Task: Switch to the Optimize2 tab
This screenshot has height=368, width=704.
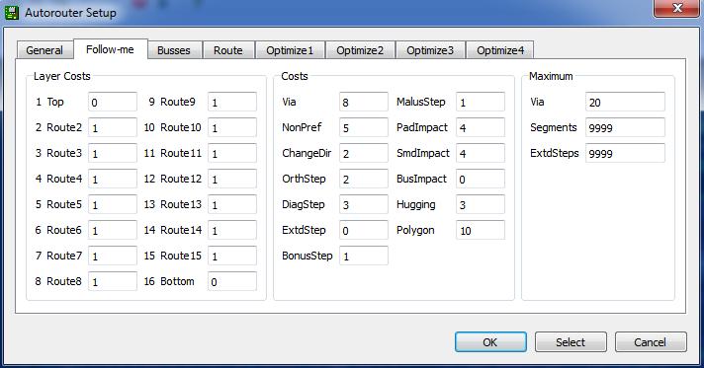Action: [x=360, y=50]
